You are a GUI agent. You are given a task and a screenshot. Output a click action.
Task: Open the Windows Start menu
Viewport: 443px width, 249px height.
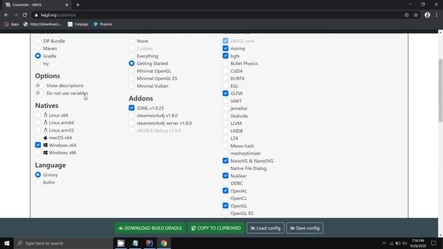[x=7, y=243]
